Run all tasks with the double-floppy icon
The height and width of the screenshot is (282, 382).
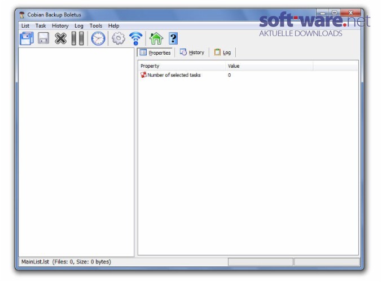tap(27, 38)
